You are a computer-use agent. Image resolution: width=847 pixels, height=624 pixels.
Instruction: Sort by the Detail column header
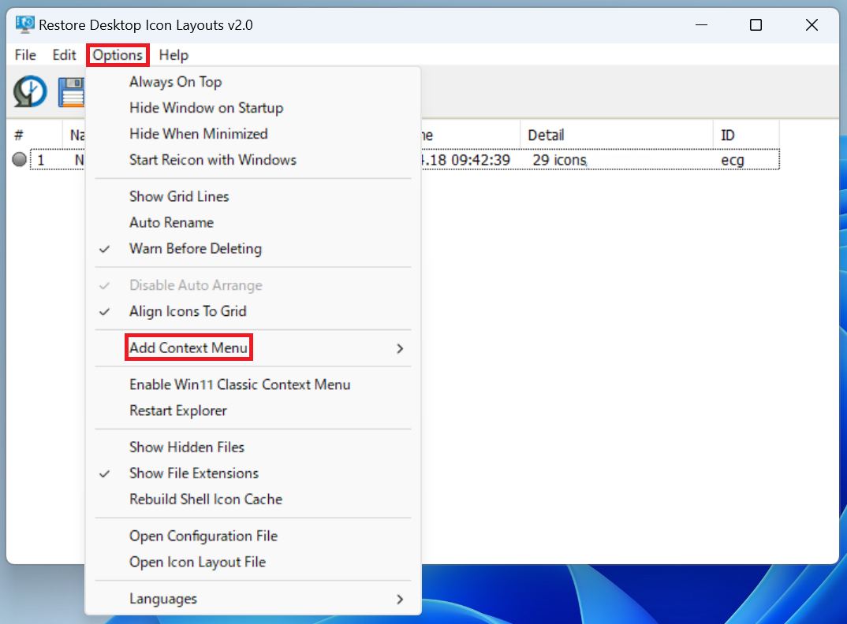click(x=617, y=135)
